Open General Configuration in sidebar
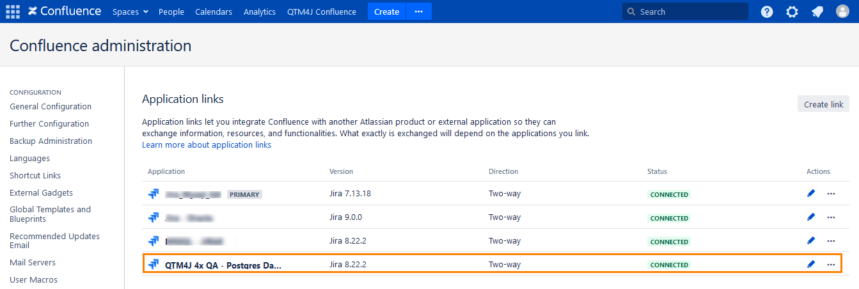This screenshot has height=289, width=859. pyautogui.click(x=51, y=107)
